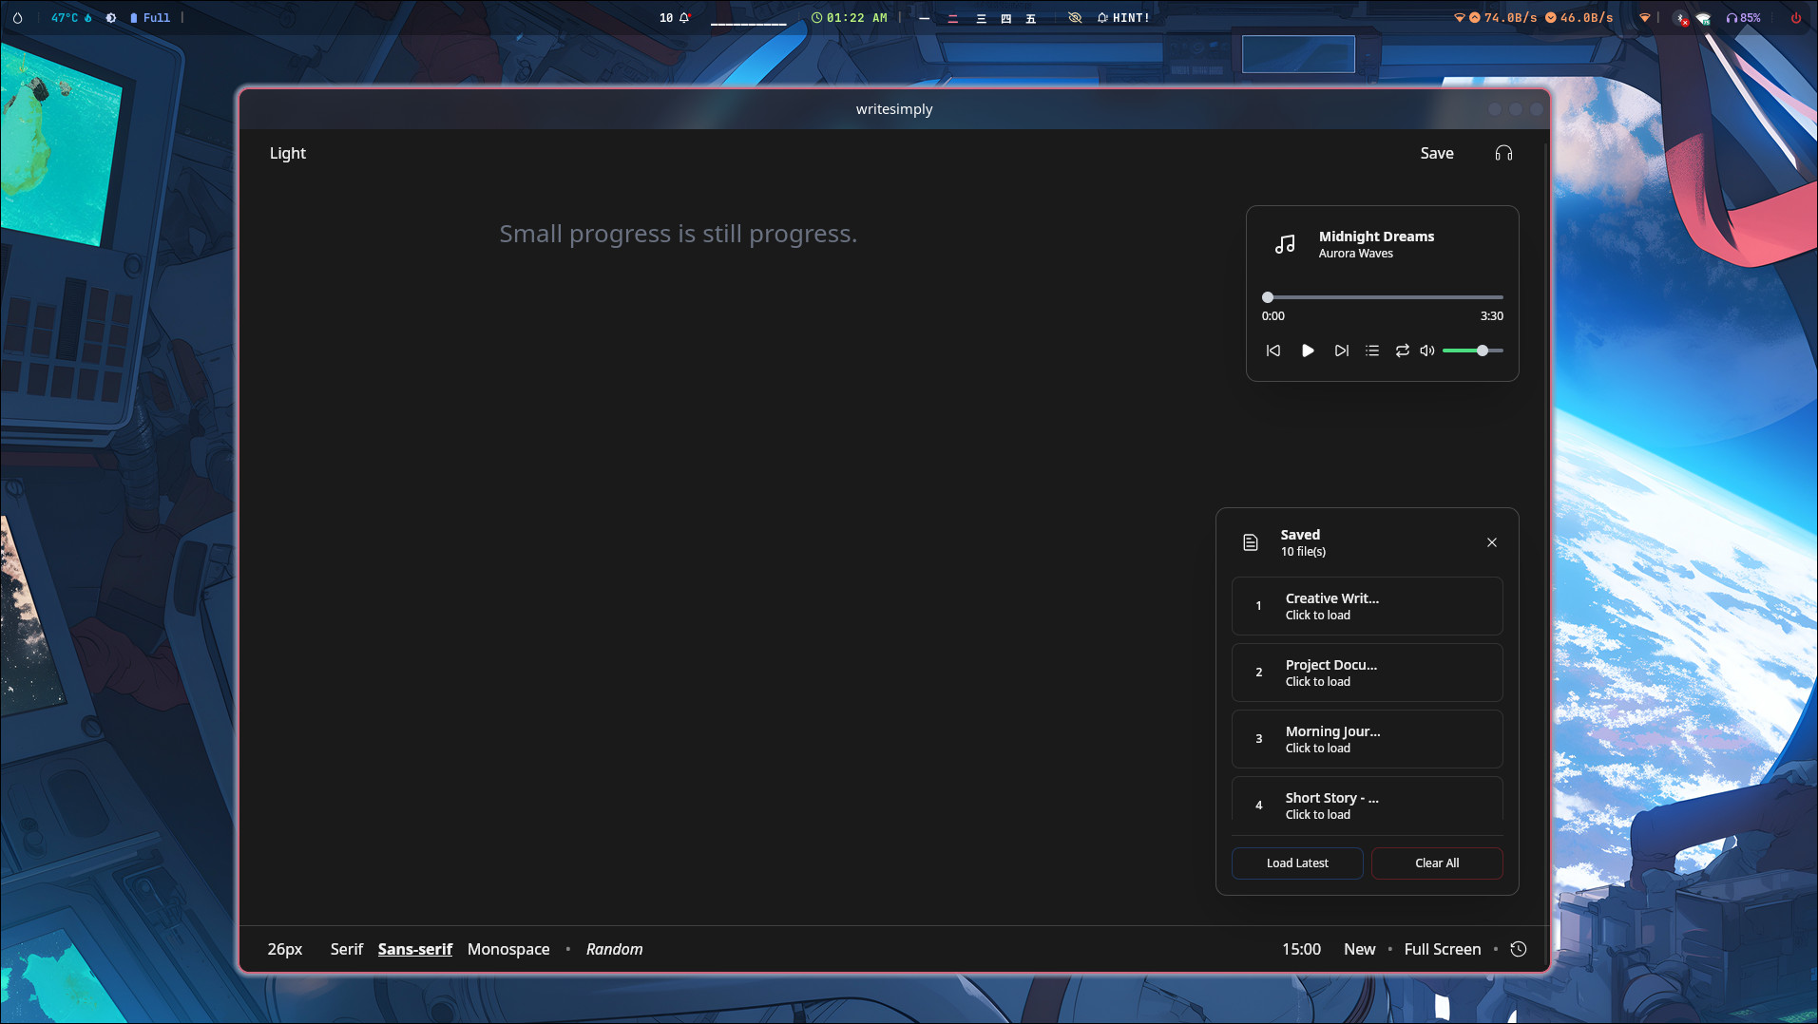Skip to the previous track
The width and height of the screenshot is (1818, 1024).
coord(1273,351)
